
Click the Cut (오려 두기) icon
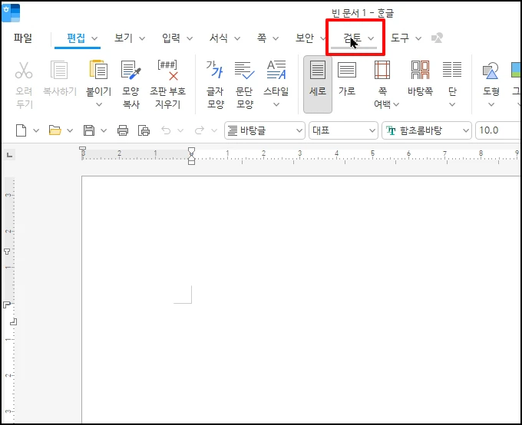pos(24,71)
